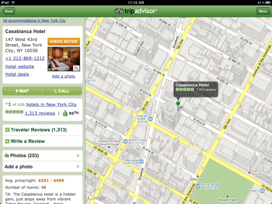Switch to the MAP tab

(x=22, y=91)
